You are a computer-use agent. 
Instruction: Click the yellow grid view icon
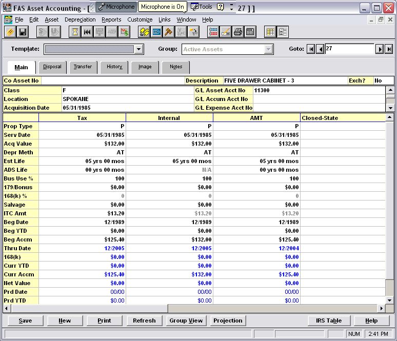pyautogui.click(x=270, y=32)
